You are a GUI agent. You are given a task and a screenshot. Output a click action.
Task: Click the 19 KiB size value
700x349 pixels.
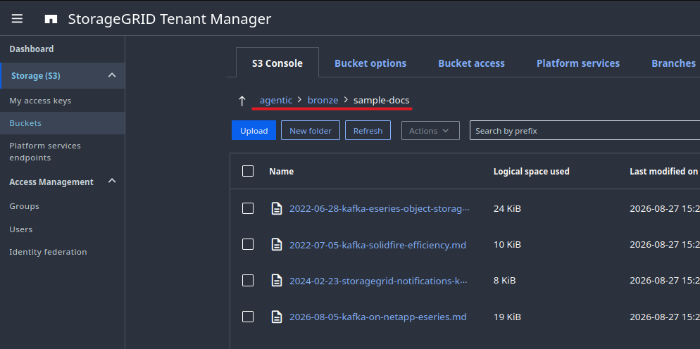507,317
